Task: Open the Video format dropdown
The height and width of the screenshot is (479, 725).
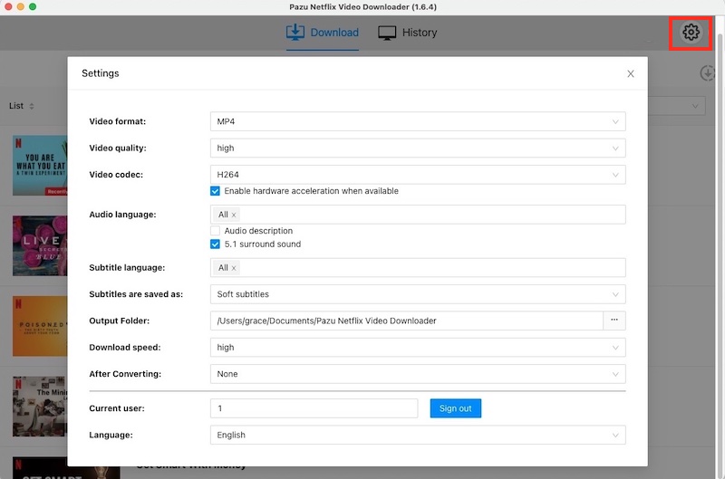Action: pos(418,121)
